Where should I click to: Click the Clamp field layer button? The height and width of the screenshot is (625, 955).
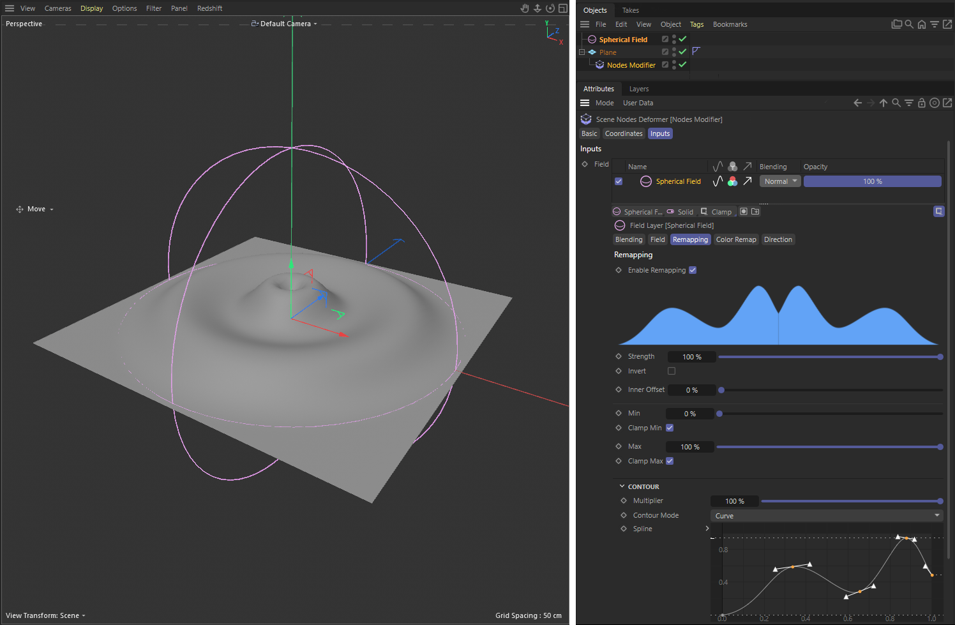716,212
